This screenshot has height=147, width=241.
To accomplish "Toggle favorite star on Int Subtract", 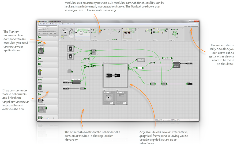I will [58, 58].
